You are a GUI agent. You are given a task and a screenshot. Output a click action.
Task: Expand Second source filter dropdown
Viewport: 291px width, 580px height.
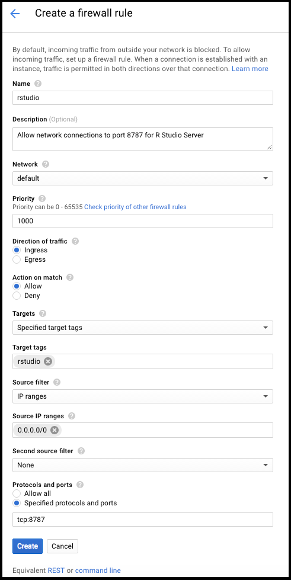coord(143,465)
